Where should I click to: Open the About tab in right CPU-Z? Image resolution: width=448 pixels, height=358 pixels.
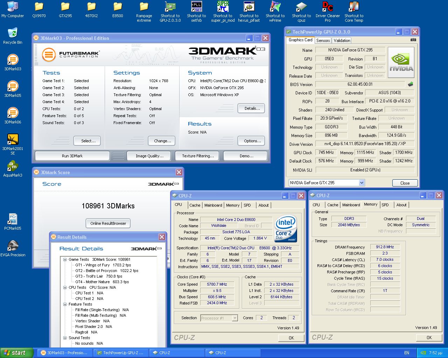401,205
